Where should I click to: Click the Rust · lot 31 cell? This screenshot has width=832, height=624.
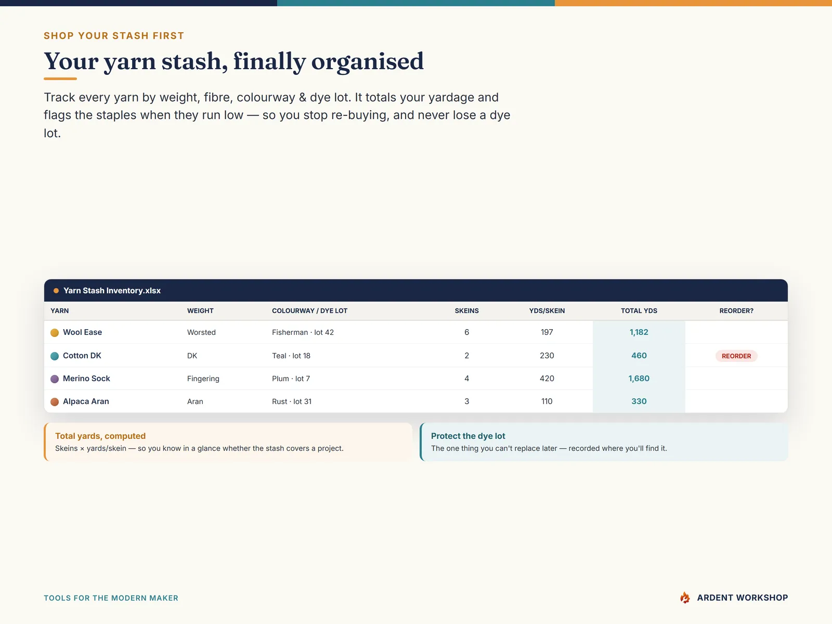coord(292,401)
